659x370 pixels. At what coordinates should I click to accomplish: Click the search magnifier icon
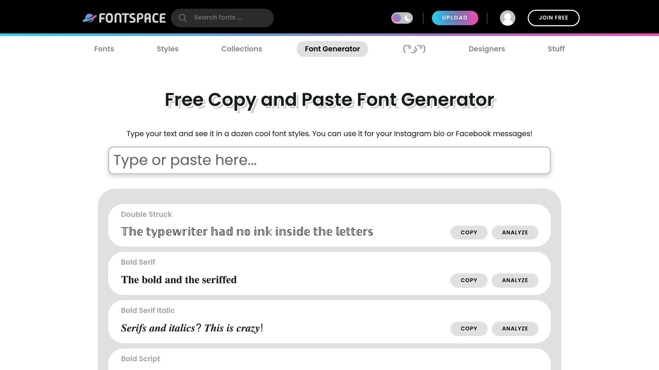pyautogui.click(x=182, y=18)
